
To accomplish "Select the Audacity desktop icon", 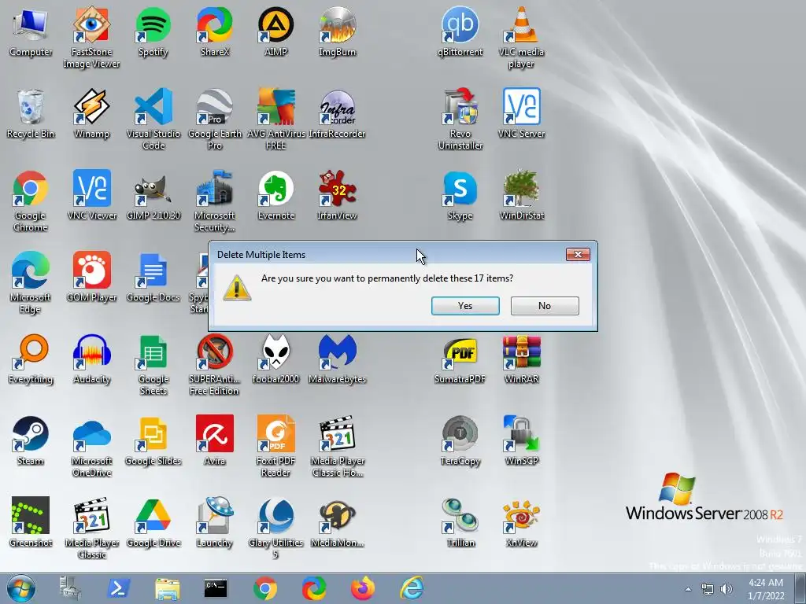I will [x=91, y=359].
